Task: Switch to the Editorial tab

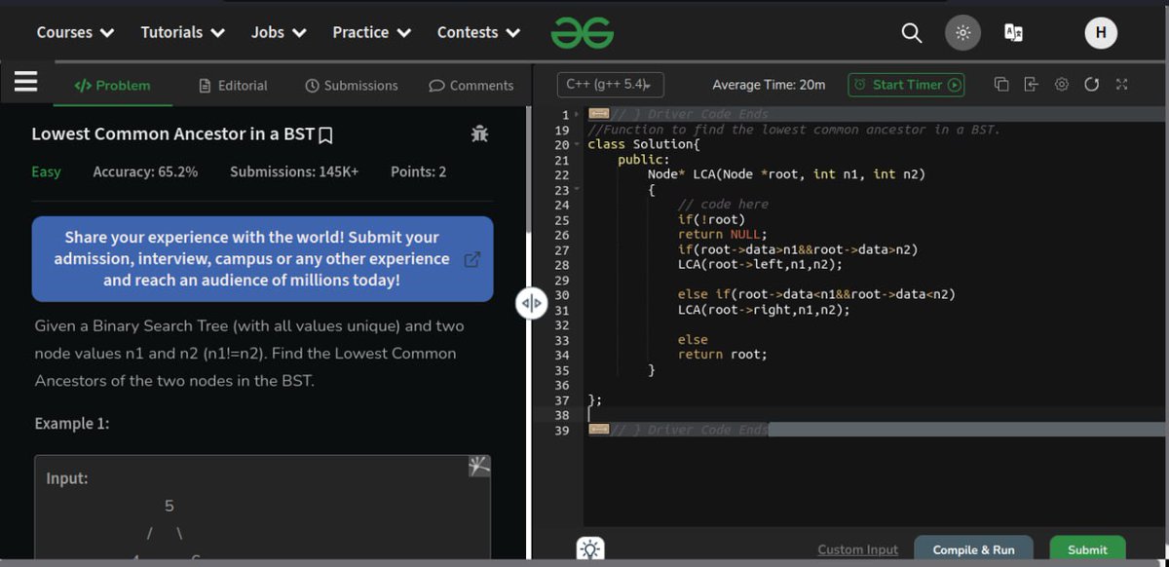Action: [x=233, y=86]
